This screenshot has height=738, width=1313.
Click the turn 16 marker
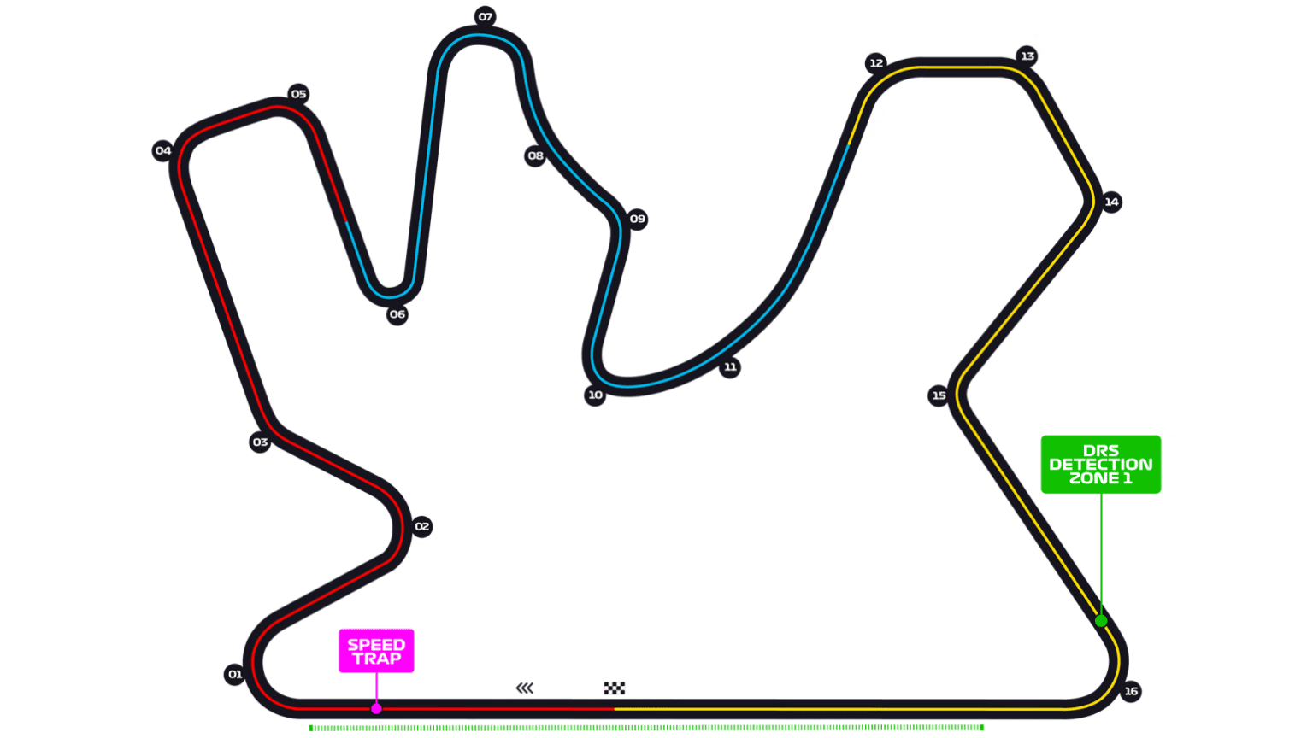point(1131,692)
